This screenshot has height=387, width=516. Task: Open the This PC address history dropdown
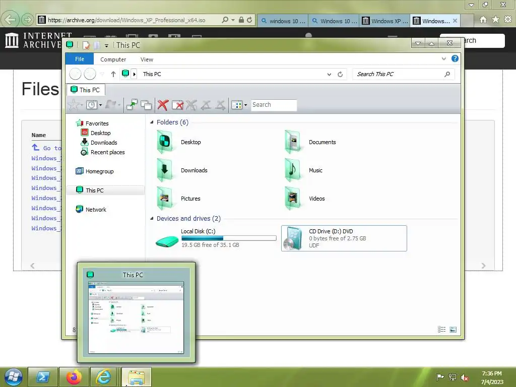pyautogui.click(x=329, y=75)
